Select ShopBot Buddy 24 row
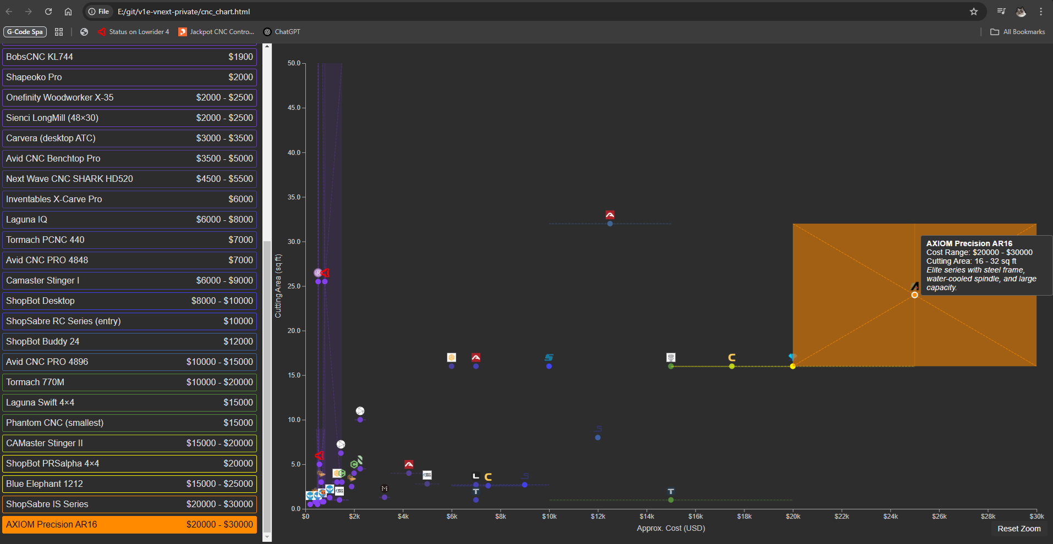 coord(129,341)
